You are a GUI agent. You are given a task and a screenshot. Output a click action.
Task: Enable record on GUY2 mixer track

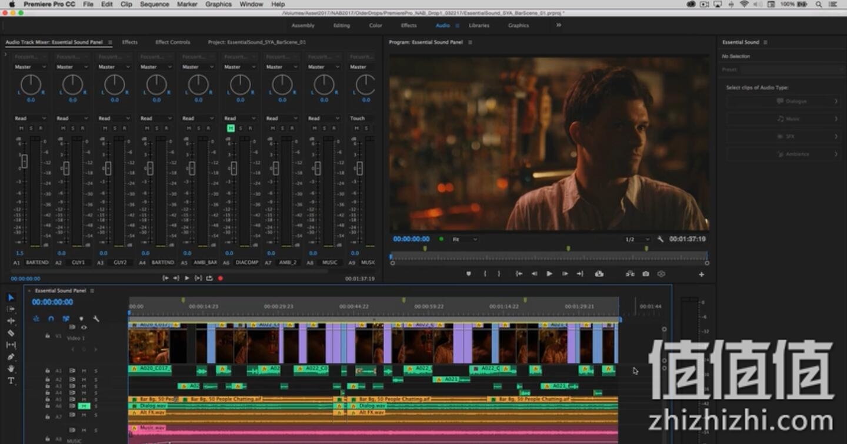(x=124, y=128)
